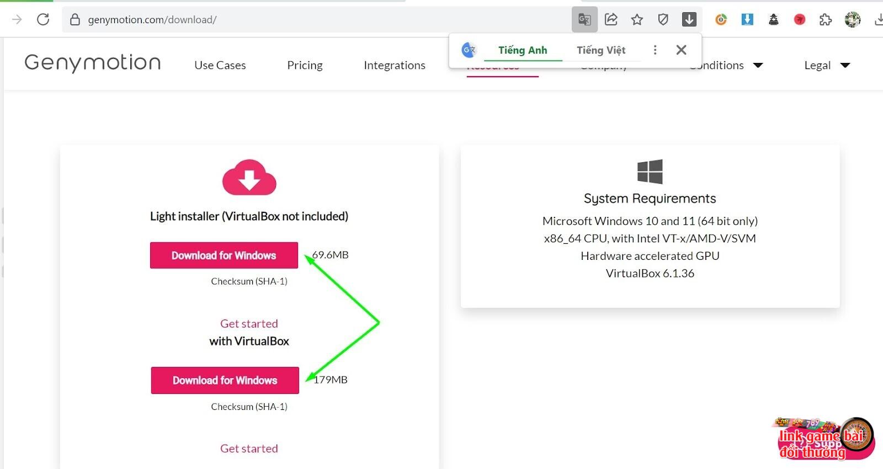The height and width of the screenshot is (469, 883).
Task: Open the profile avatar icon
Action: (x=853, y=20)
